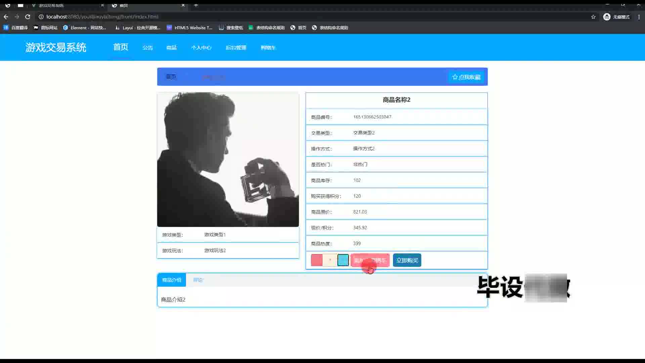The height and width of the screenshot is (363, 645).
Task: Open 个人中心 in the navigation bar
Action: point(201,48)
